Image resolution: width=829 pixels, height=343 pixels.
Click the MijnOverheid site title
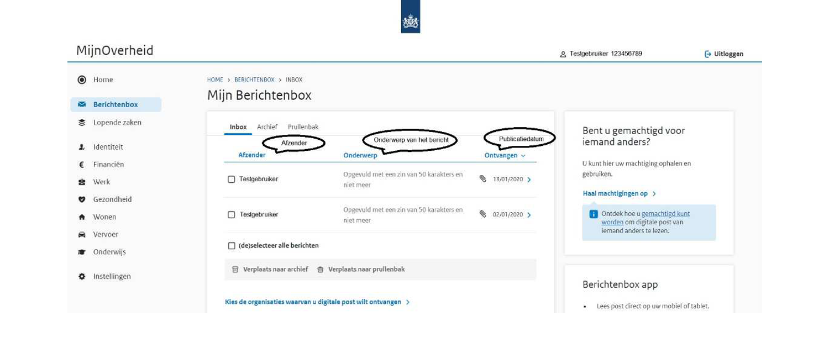(x=115, y=51)
